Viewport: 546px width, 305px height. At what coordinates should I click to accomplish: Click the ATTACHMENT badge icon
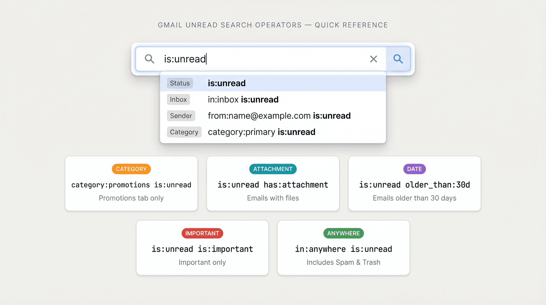coord(273,169)
